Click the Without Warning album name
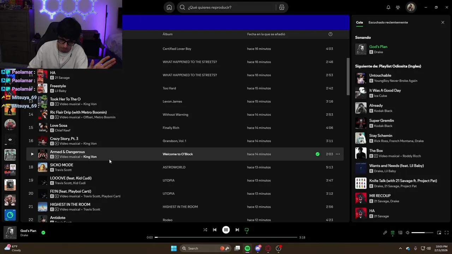Screen dimensions: 452x254 click(175, 115)
